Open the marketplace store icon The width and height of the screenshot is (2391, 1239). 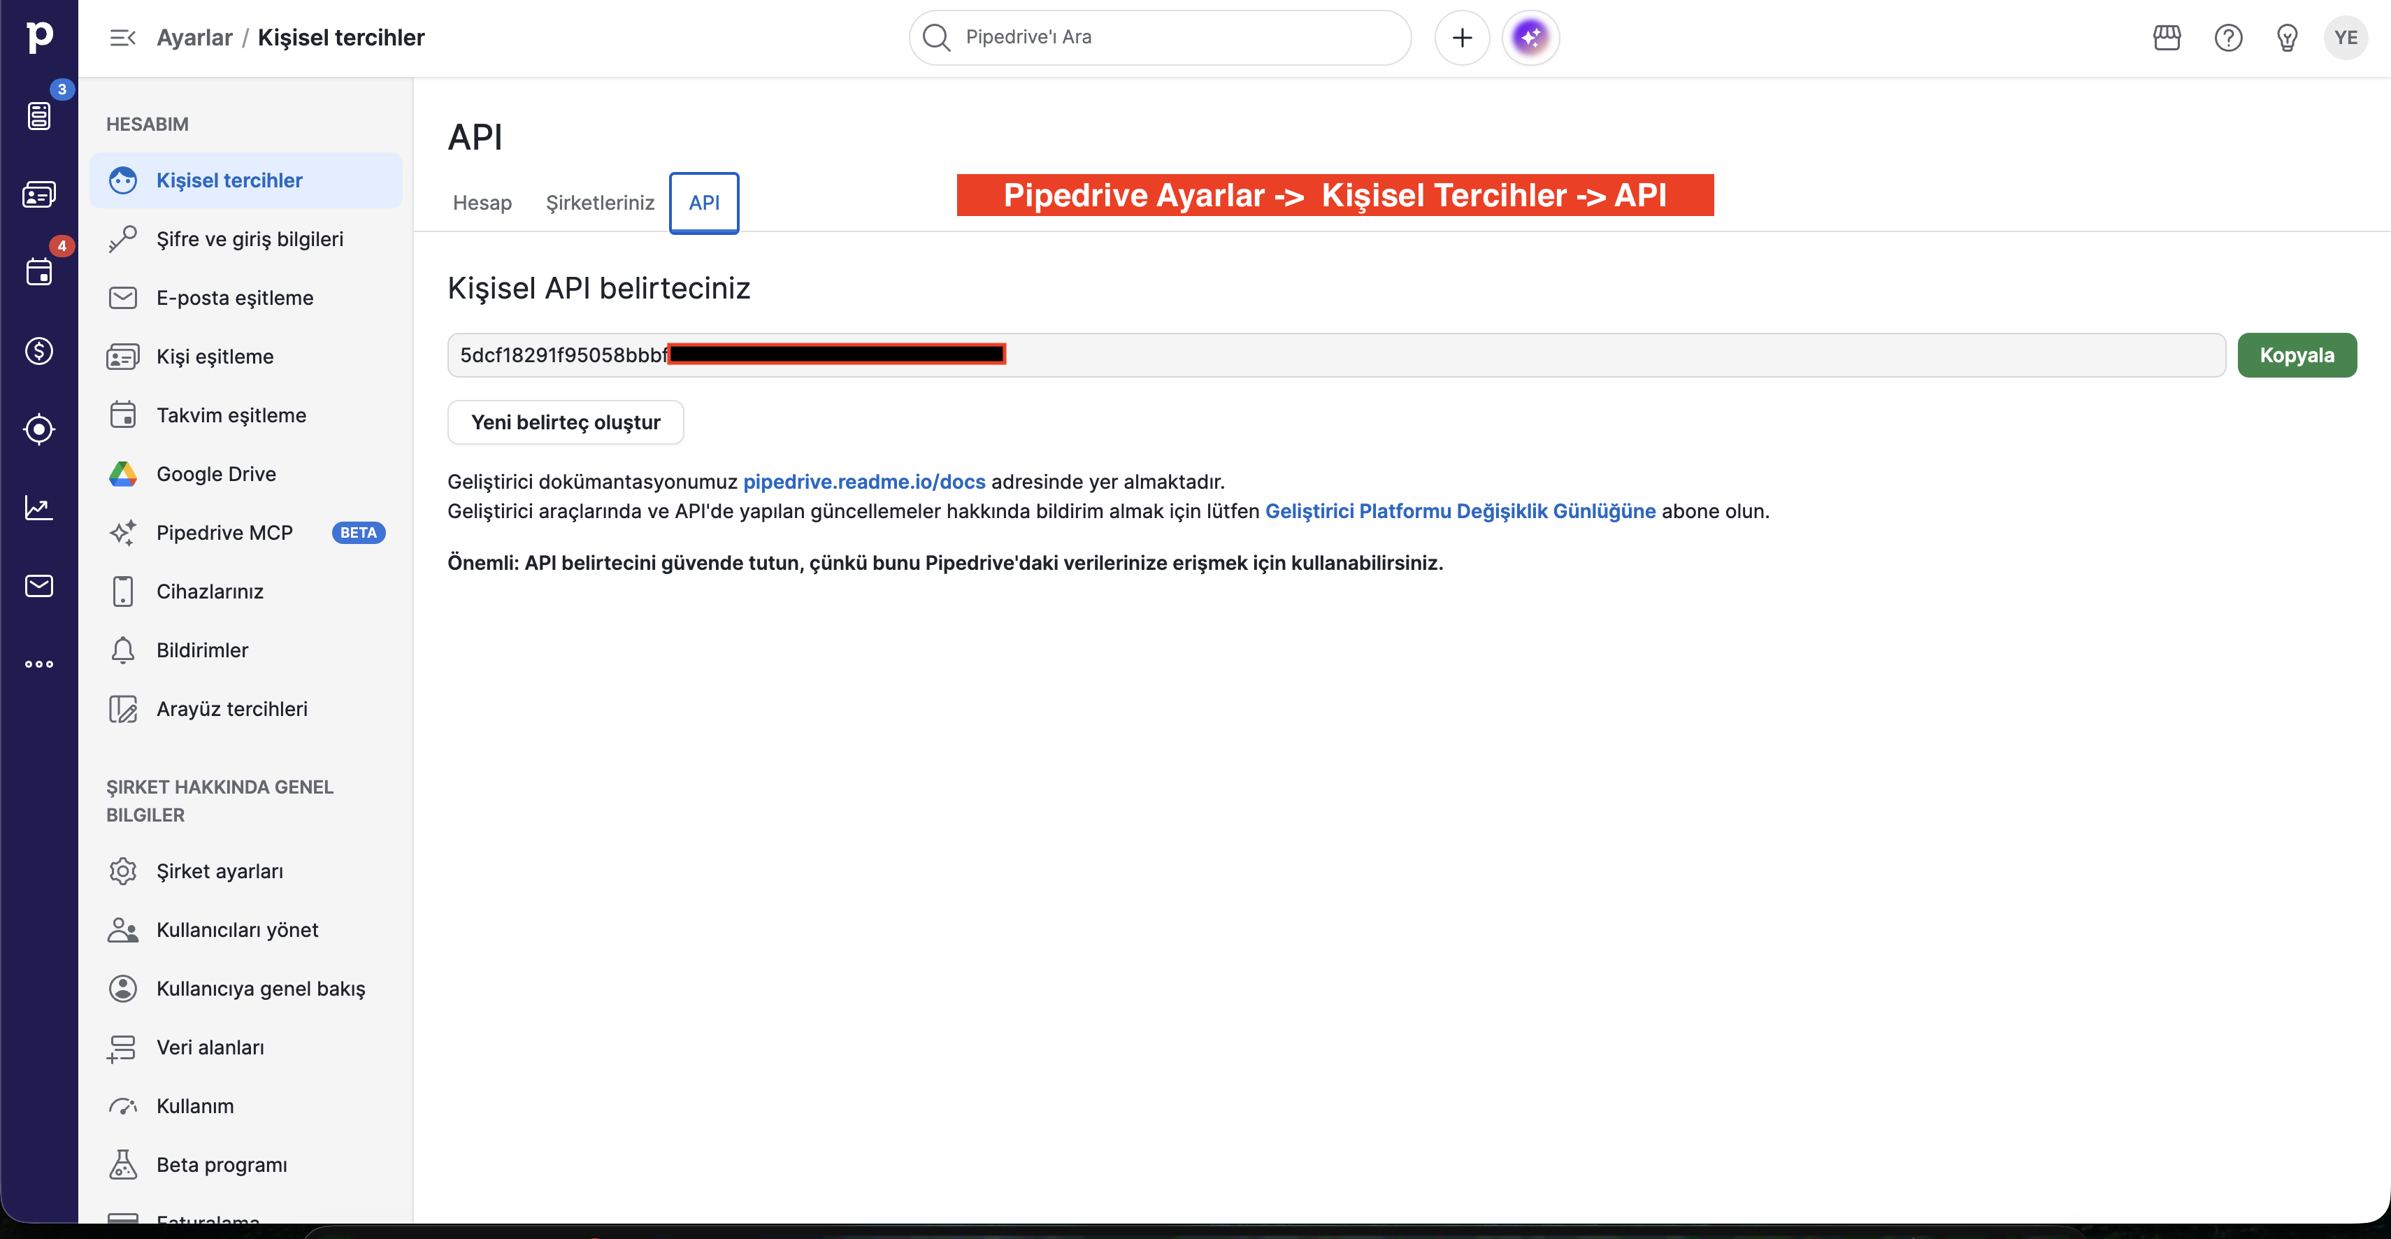coord(2167,38)
